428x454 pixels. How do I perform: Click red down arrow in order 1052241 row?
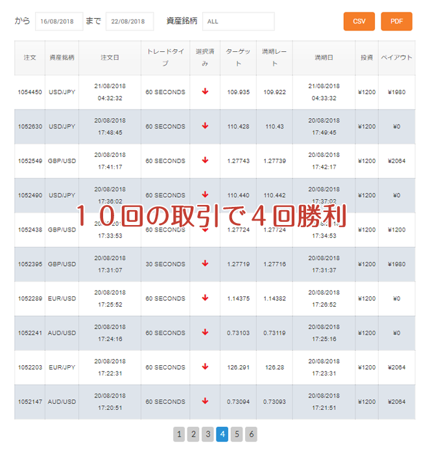[x=205, y=332]
